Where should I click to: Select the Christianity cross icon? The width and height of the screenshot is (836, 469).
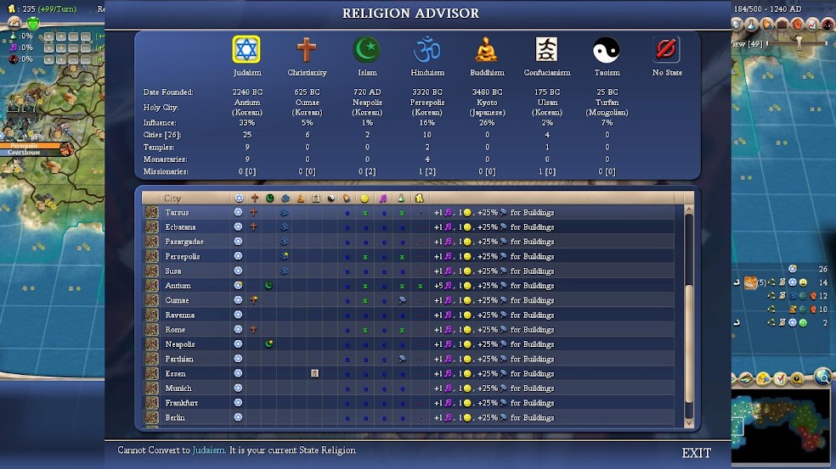[x=307, y=49]
